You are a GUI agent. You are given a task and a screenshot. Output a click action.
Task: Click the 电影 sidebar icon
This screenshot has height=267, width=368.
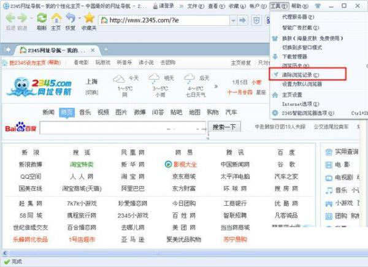(329, 165)
